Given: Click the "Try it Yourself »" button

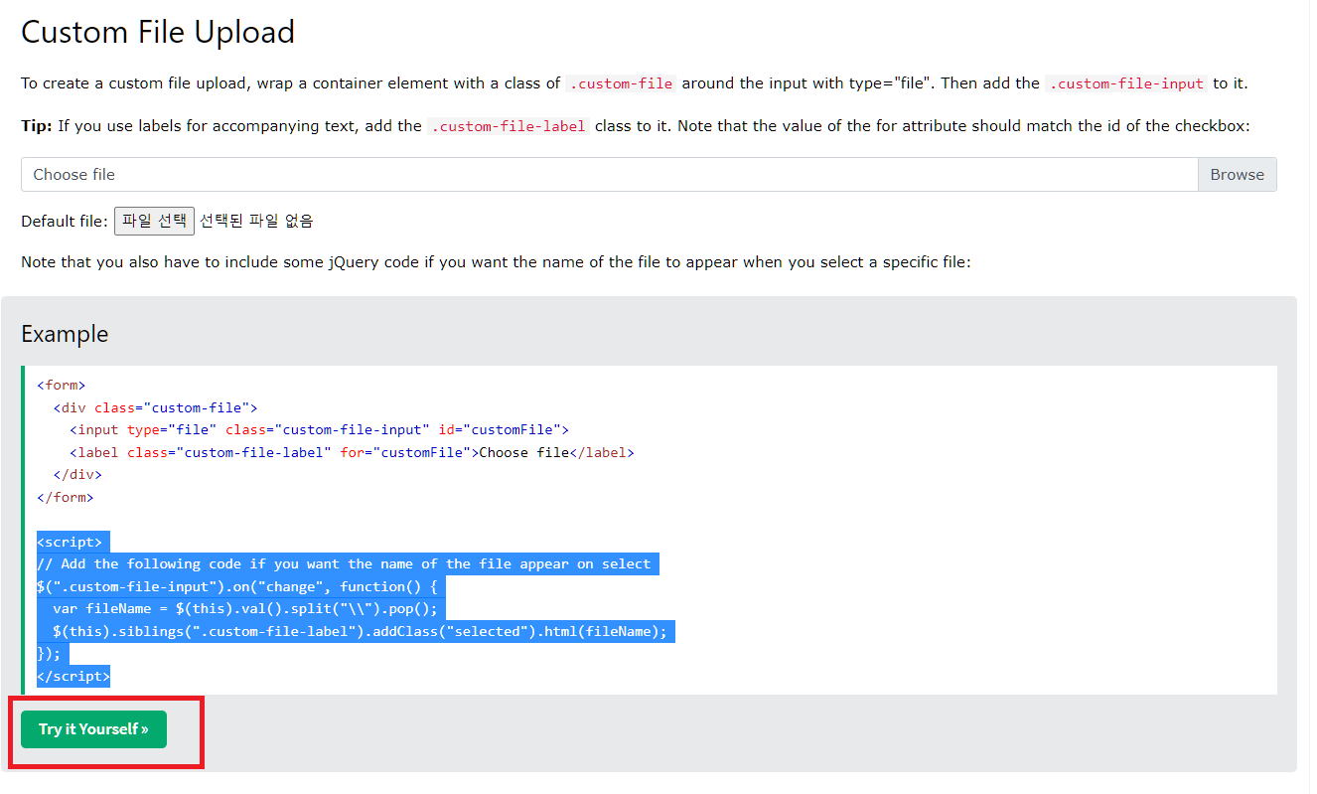Looking at the screenshot, I should (93, 729).
